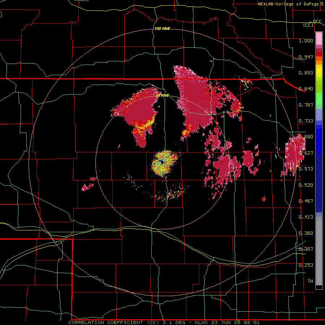This screenshot has width=325, height=325.
Task: Select the 0.573 scale value
Action: (306, 169)
